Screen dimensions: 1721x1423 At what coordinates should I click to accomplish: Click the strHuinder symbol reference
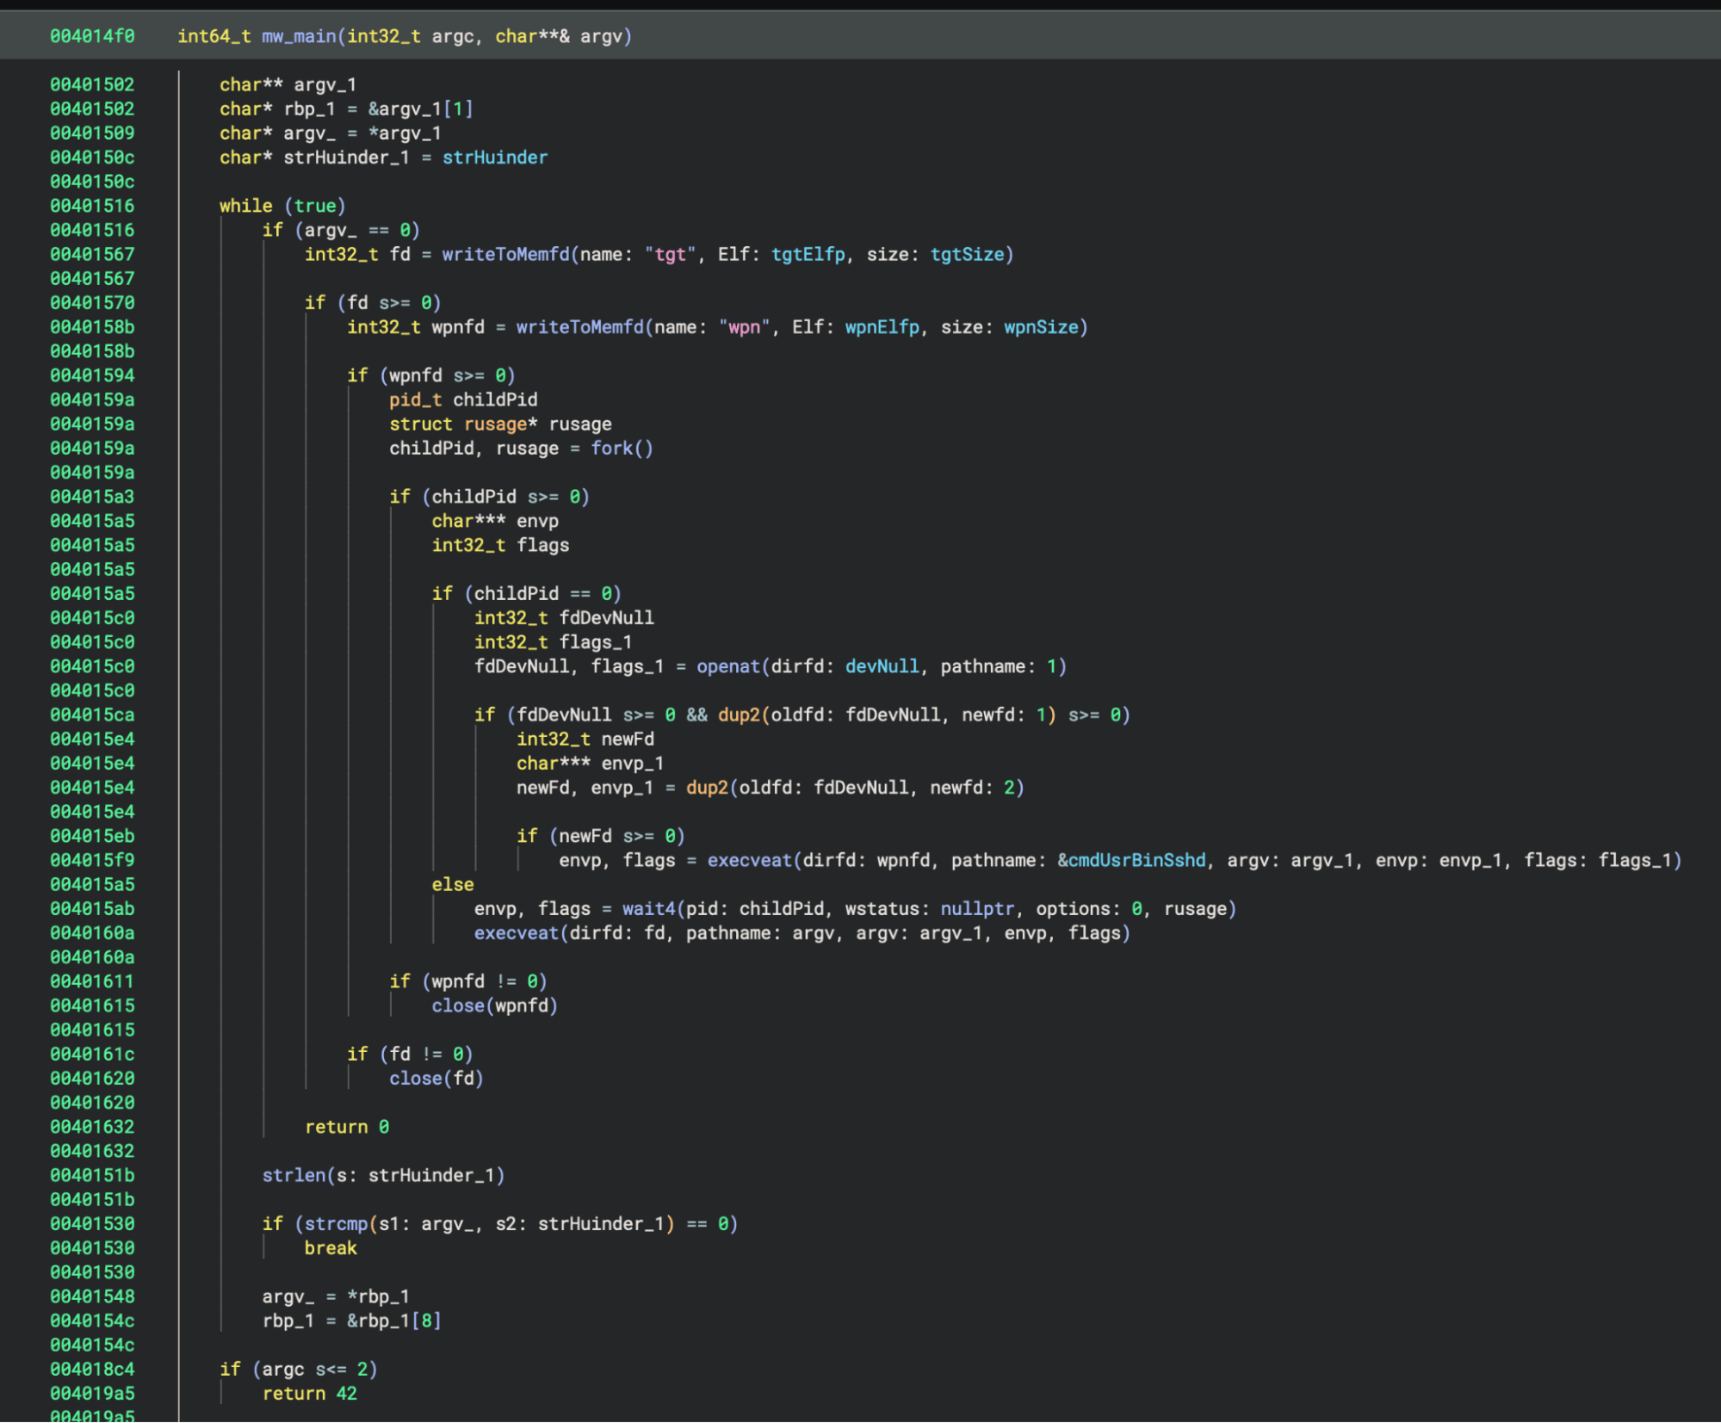click(x=494, y=158)
